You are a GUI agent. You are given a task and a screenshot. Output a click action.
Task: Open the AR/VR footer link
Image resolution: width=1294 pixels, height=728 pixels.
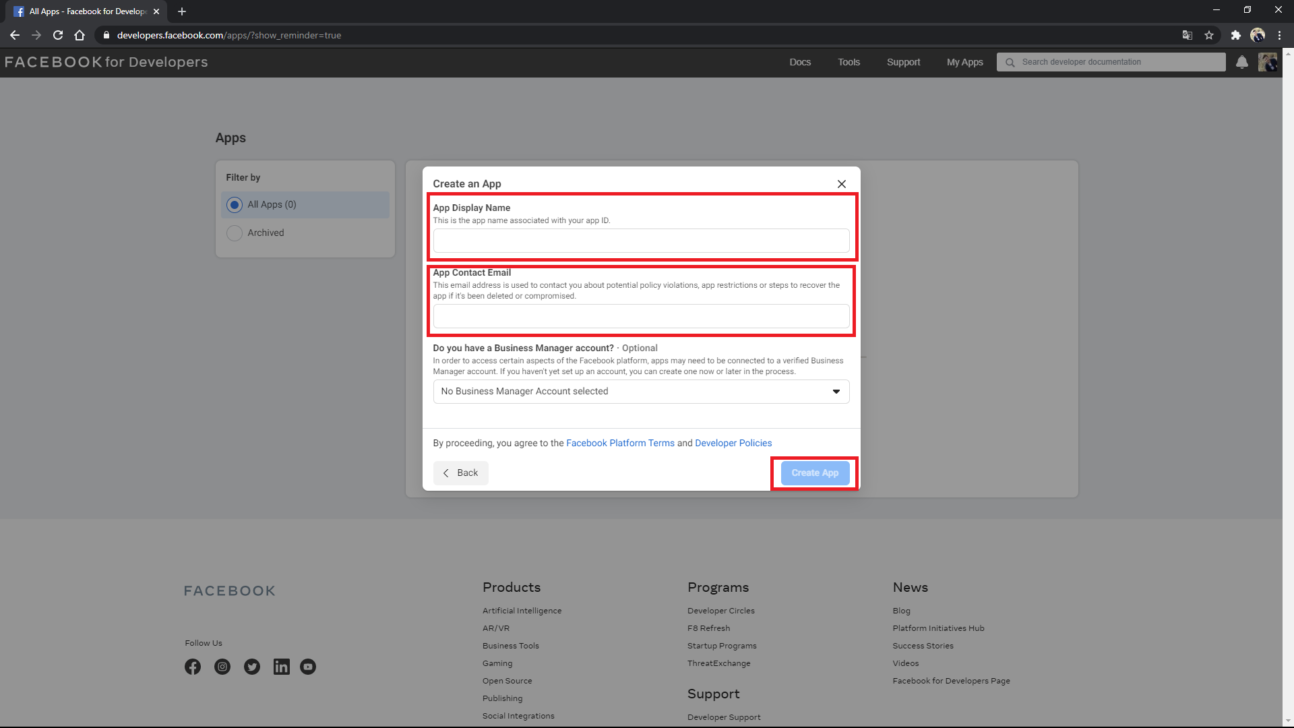click(495, 628)
